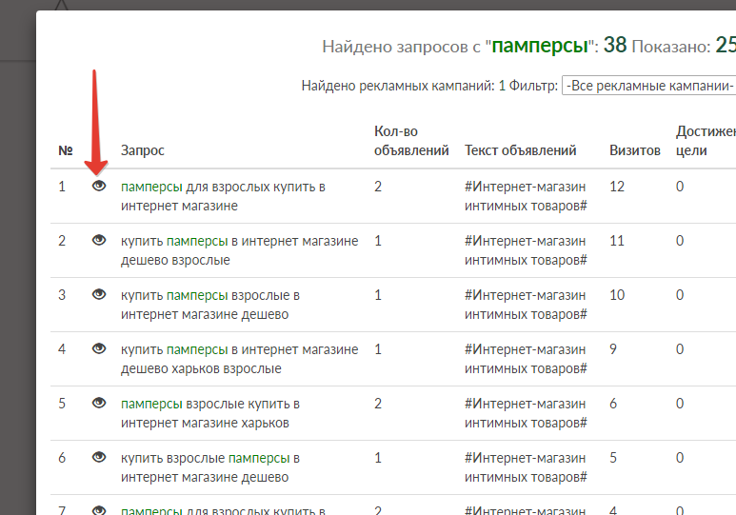Click the visits value 12

(x=617, y=187)
